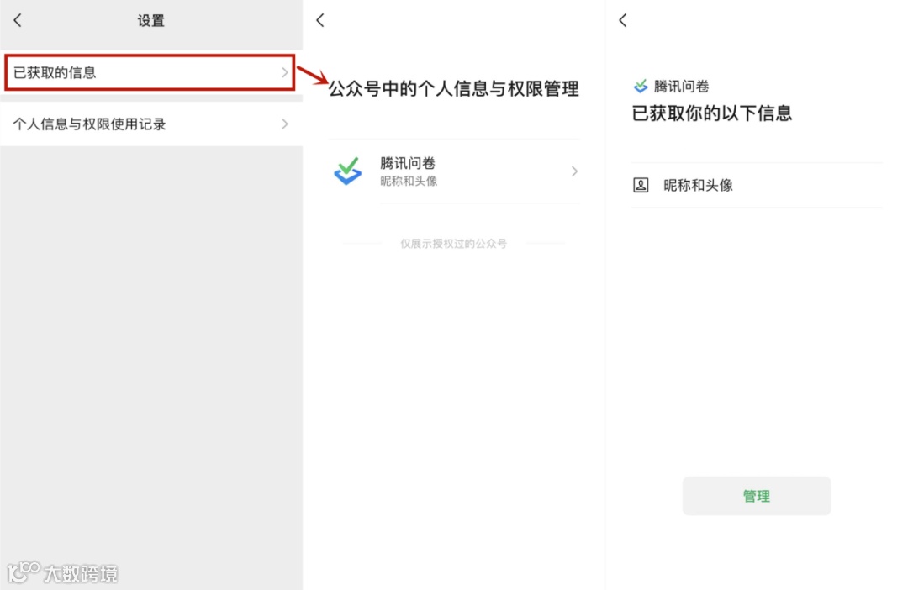The image size is (908, 590).
Task: Go back from the 设置 screen
Action: (x=18, y=21)
